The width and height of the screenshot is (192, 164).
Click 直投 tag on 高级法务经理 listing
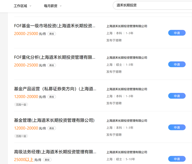point(47,160)
